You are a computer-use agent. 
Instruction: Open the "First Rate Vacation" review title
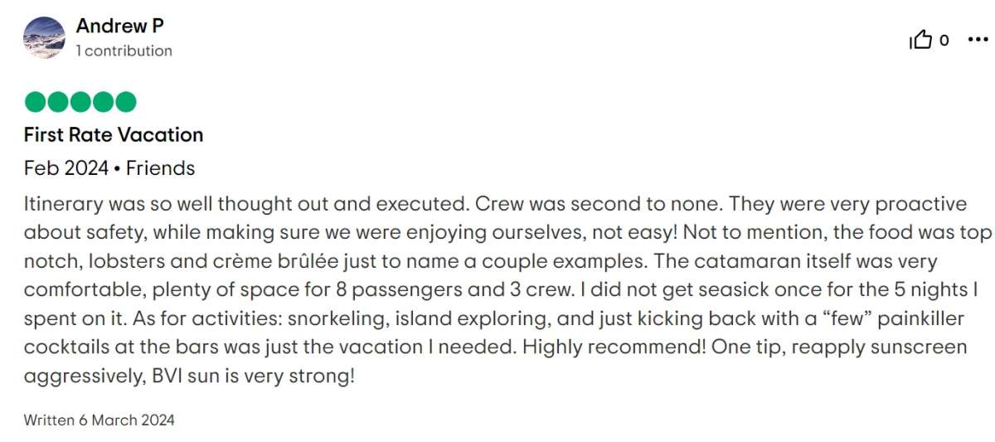[x=114, y=134]
